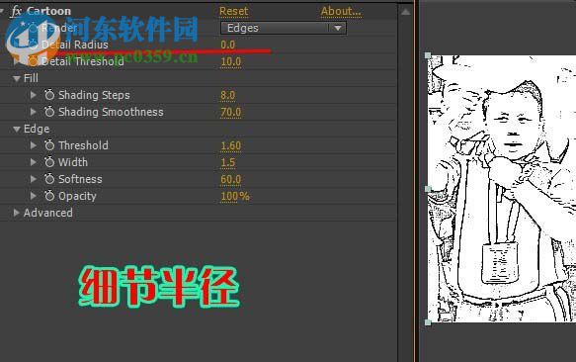
Task: Click Softness value 60.0
Action: [230, 180]
